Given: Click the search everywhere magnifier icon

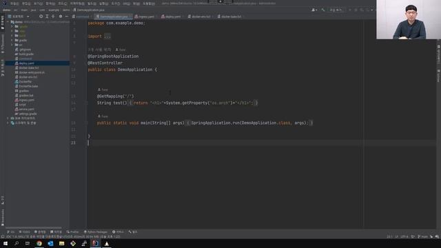Looking at the screenshot, I should [323, 10].
